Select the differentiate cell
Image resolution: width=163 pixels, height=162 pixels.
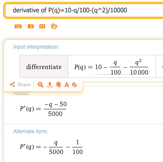[44, 66]
